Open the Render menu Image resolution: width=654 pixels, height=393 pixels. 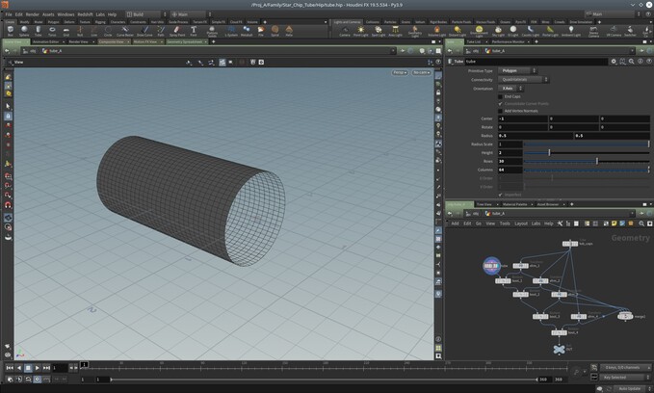[32, 14]
